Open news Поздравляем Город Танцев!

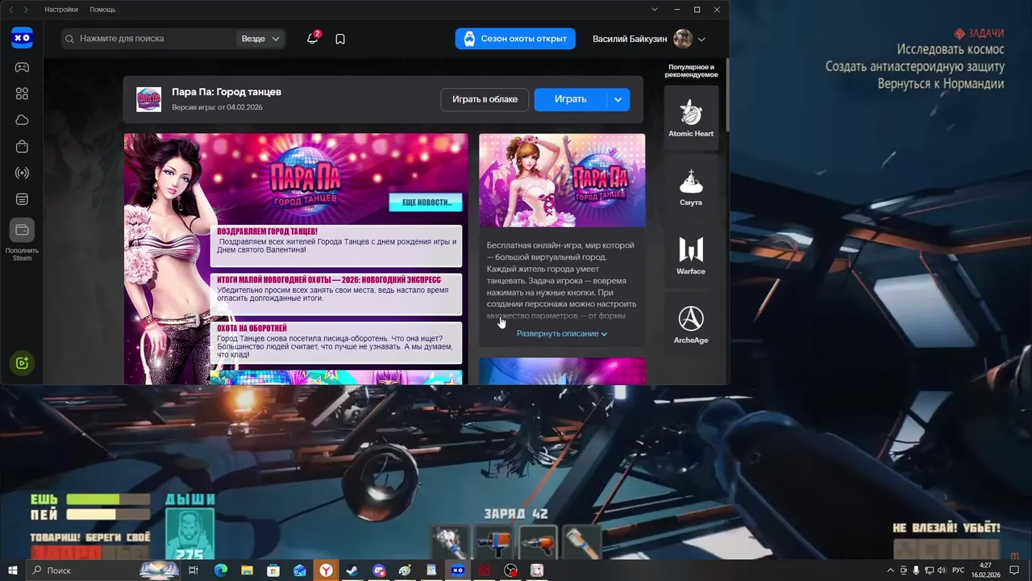[x=336, y=245]
